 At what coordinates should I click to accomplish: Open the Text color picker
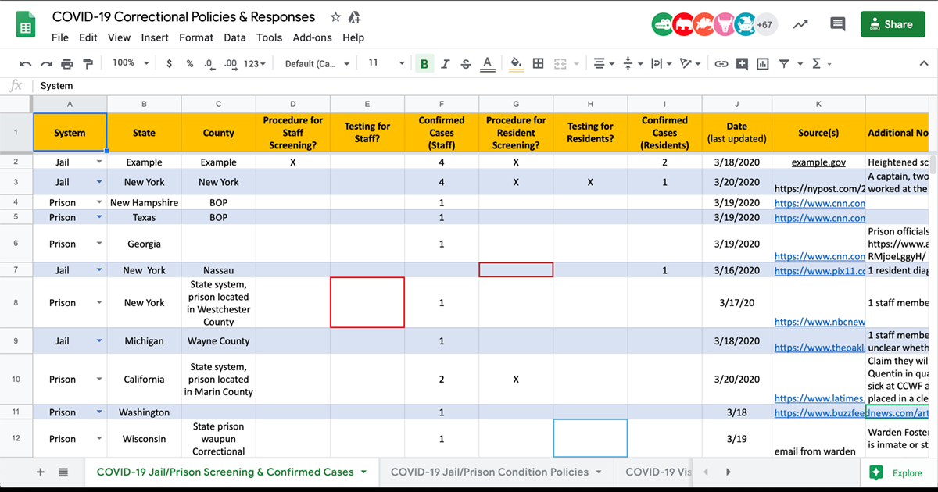point(487,63)
